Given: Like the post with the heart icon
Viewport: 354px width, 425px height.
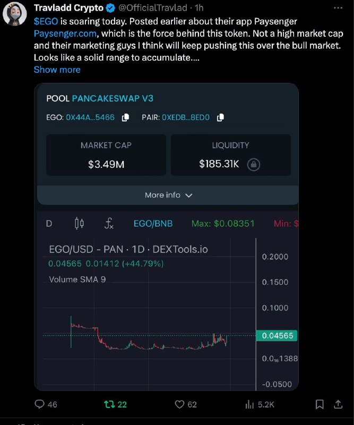Looking at the screenshot, I should 179,404.
